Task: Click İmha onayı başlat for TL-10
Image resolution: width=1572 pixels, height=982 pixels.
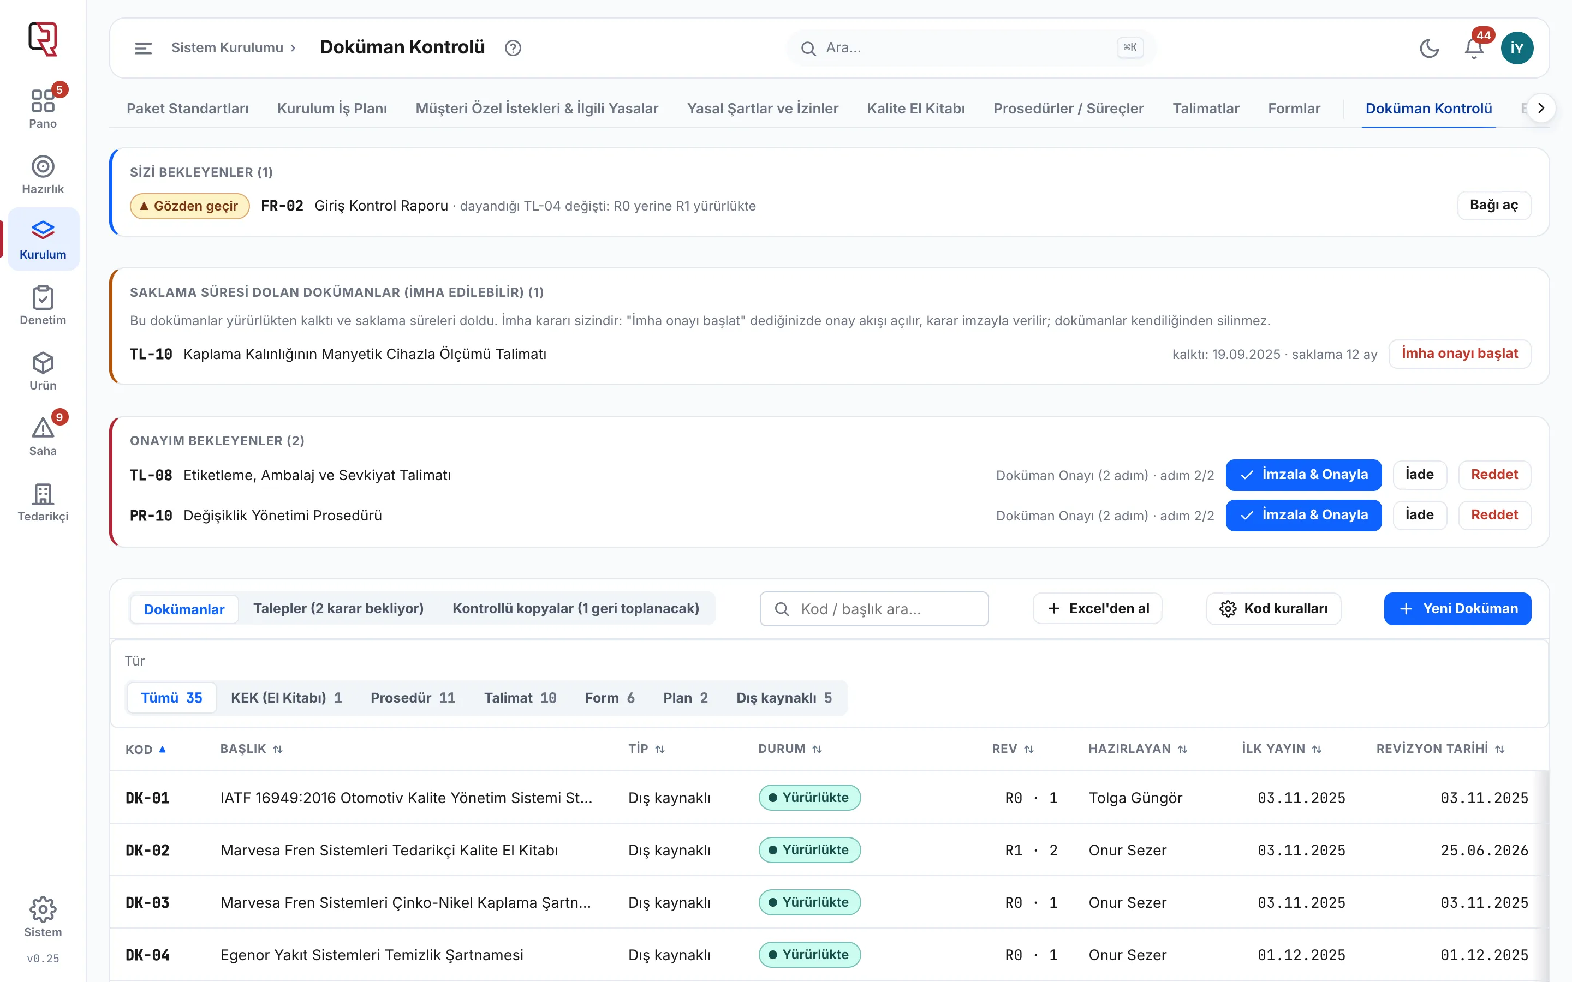Action: (x=1460, y=354)
